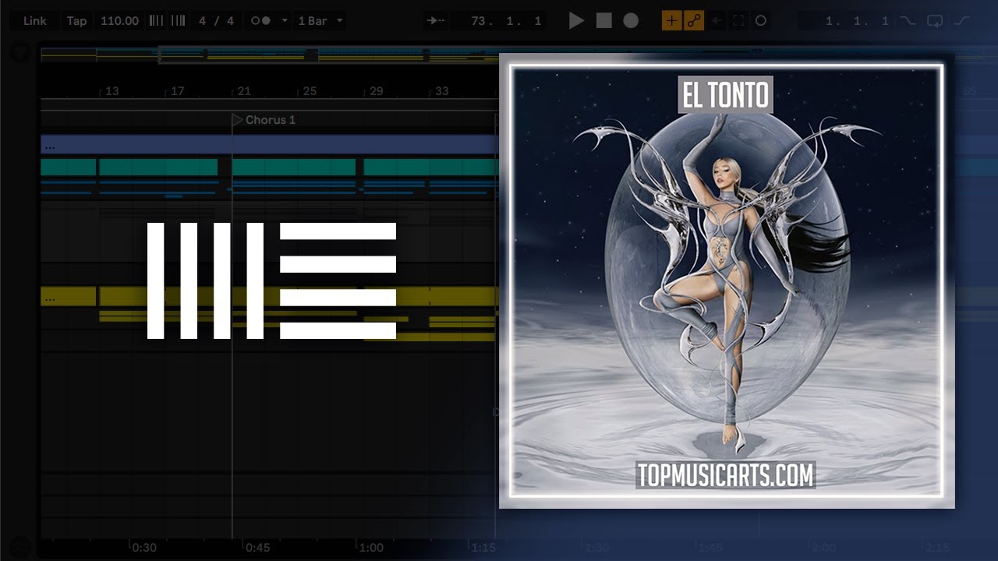The width and height of the screenshot is (998, 561).
Task: Click the 4 / 4 time signature field
Action: tap(216, 21)
